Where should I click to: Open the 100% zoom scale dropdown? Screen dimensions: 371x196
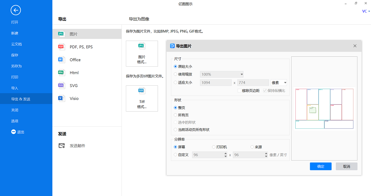click(x=222, y=74)
